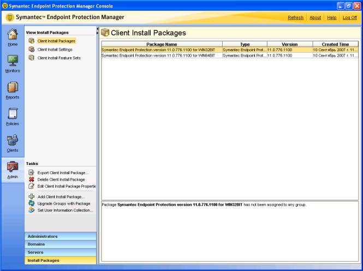Click the Upgrade Groups with Package icon
Image resolution: width=363 pixels, height=271 pixels.
pyautogui.click(x=31, y=204)
